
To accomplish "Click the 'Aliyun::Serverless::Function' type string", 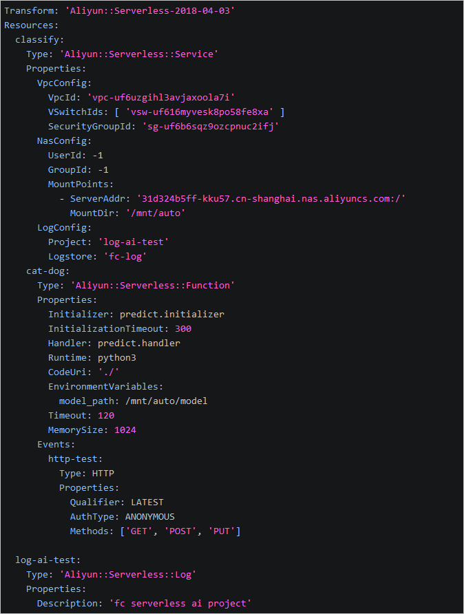I will [152, 285].
